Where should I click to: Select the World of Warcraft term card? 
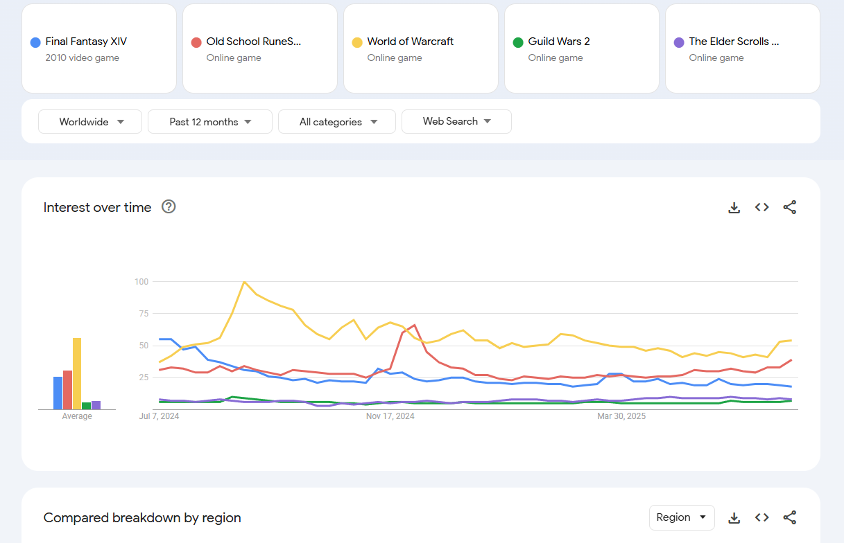pyautogui.click(x=421, y=48)
